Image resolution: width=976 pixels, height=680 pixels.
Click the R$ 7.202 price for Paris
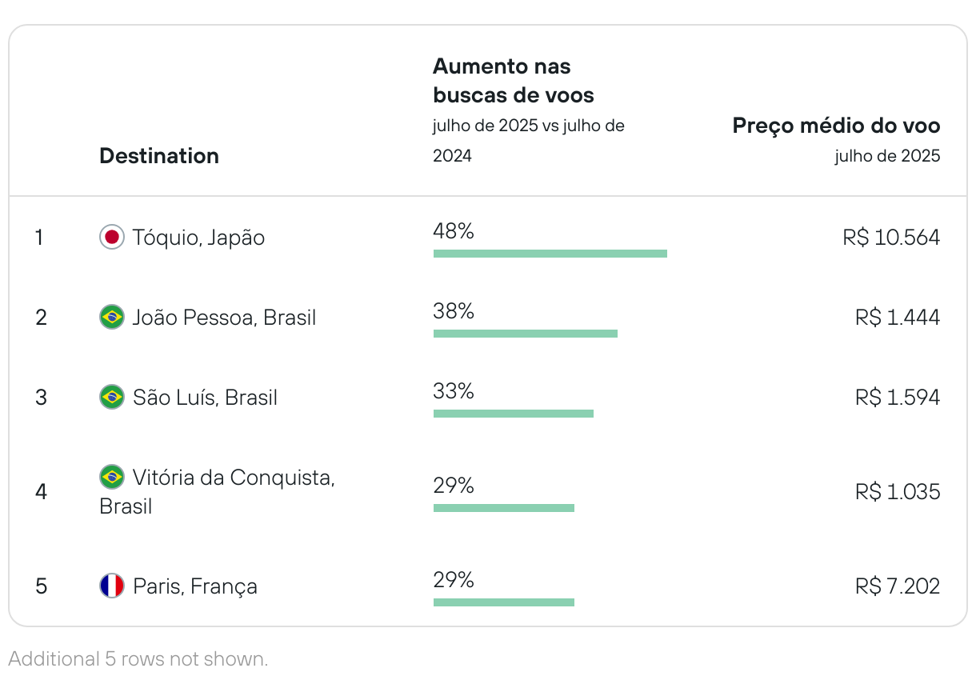coord(897,586)
